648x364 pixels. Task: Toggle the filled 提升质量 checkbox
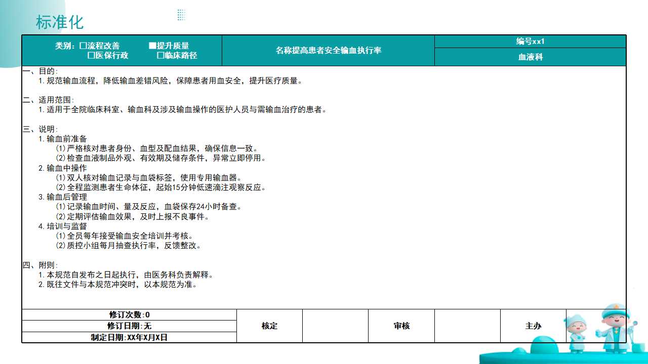pyautogui.click(x=152, y=46)
